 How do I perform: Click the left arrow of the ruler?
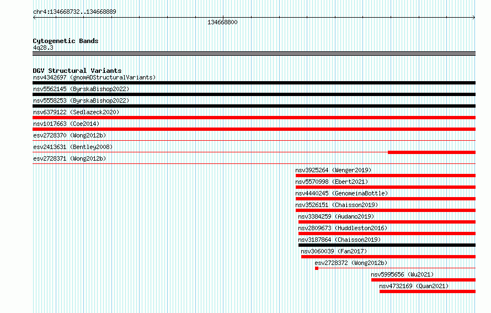click(34, 18)
